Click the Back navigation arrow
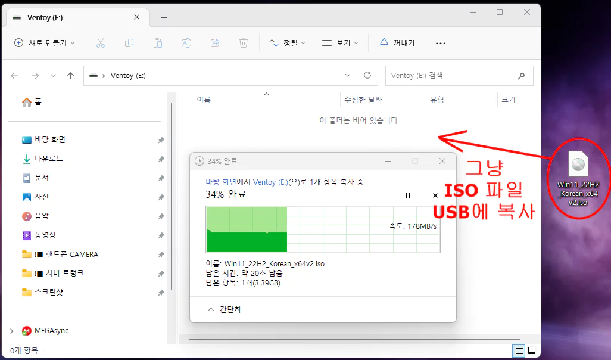Viewport: 611px width, 360px height. (14, 76)
